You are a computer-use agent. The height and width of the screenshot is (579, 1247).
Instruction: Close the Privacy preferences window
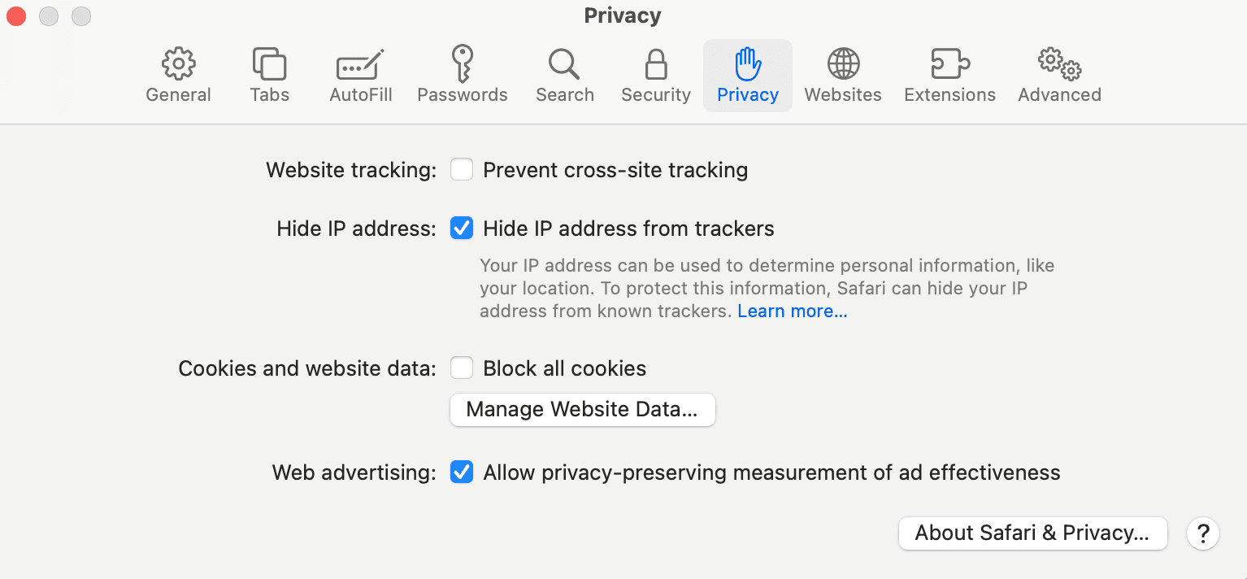16,15
